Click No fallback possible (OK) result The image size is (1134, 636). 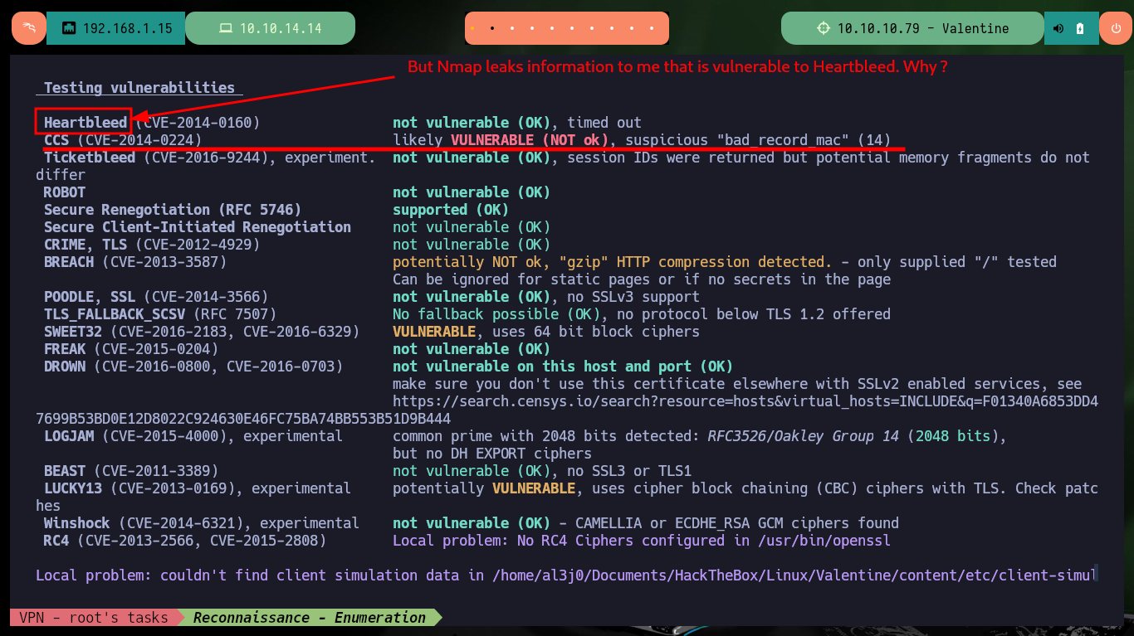pos(496,314)
